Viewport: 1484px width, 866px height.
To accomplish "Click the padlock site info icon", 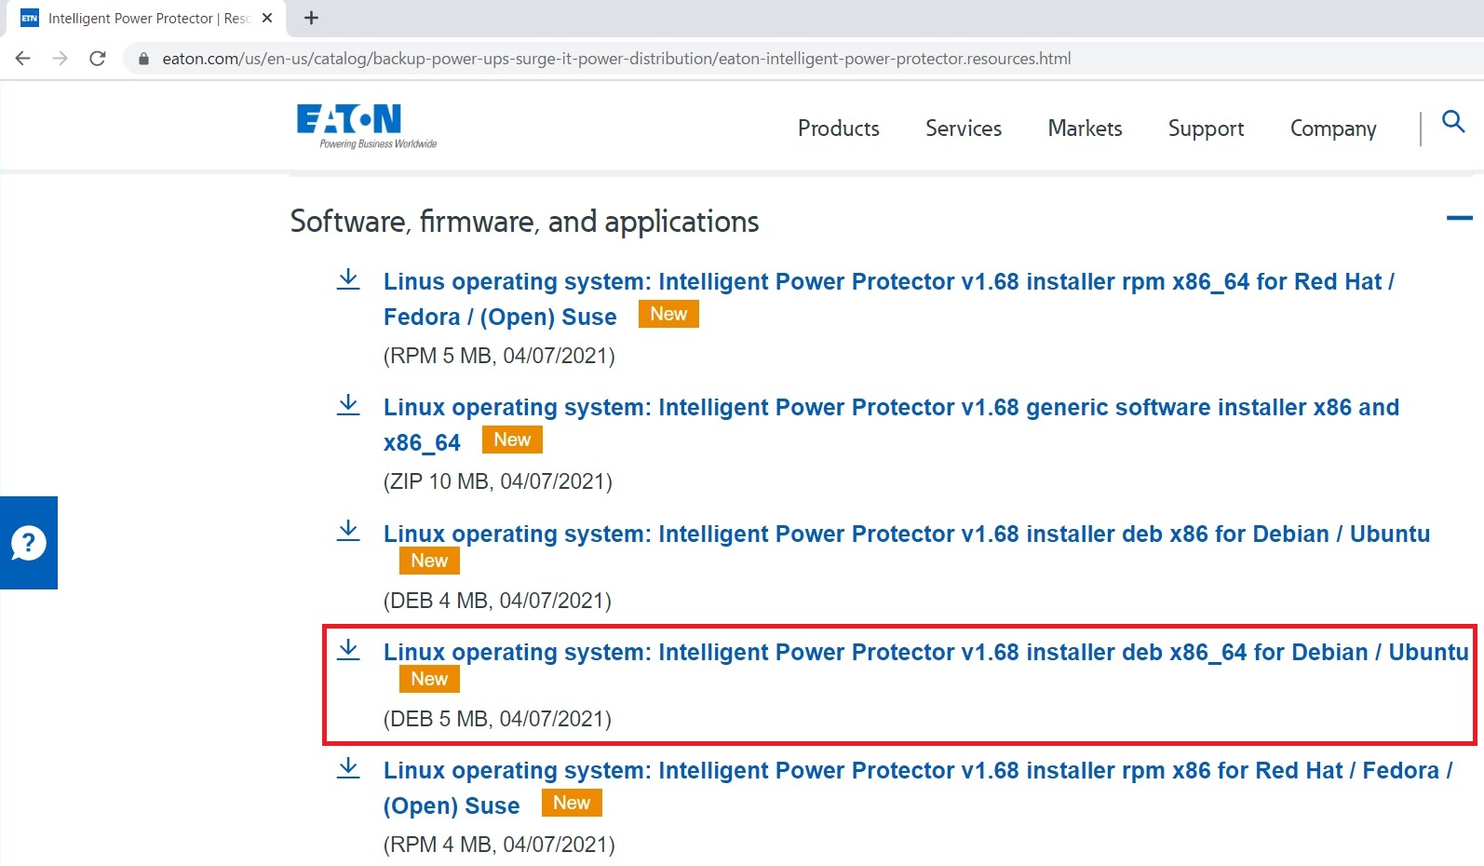I will pyautogui.click(x=143, y=59).
